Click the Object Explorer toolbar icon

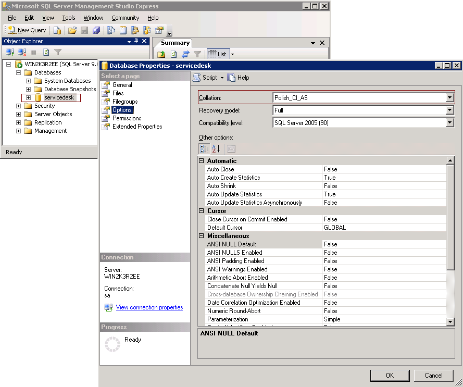pyautogui.click(x=135, y=30)
